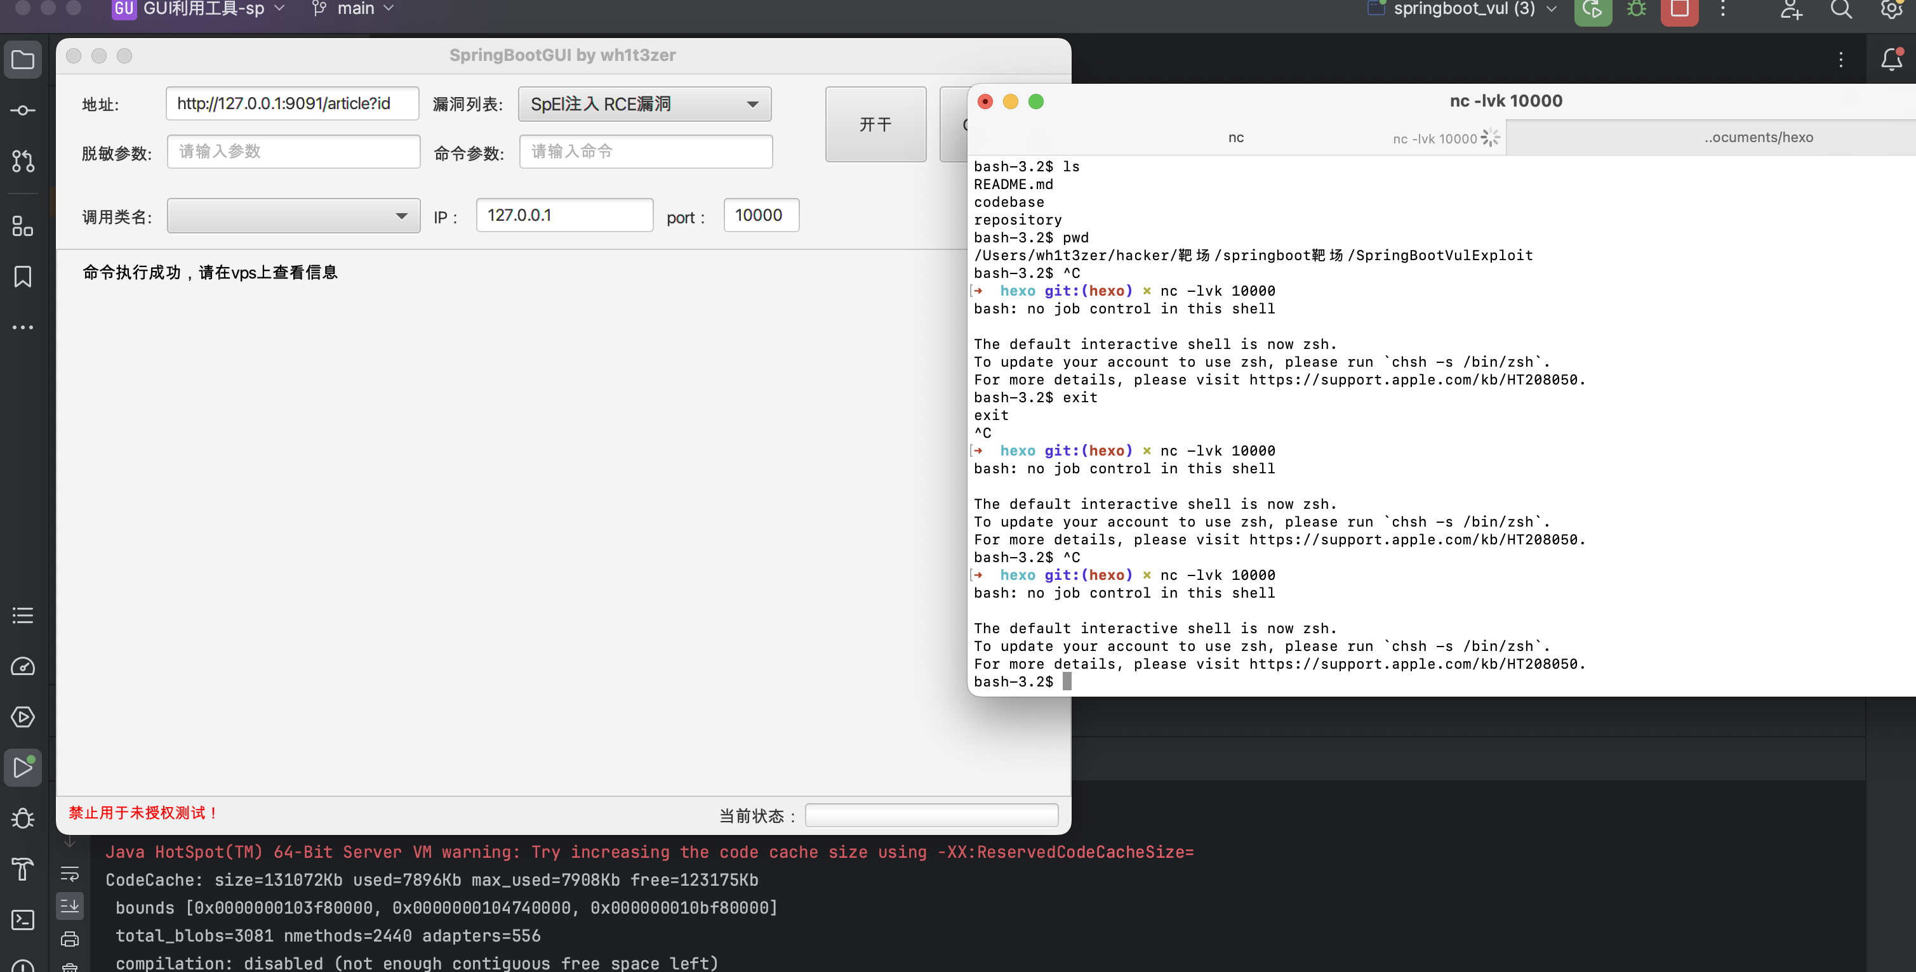Open the notifications bell icon
Screen dimensions: 1916x972
pos(1891,60)
